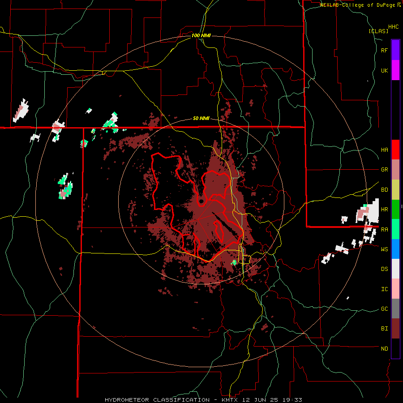Click the WS legend label
The width and height of the screenshot is (403, 403).
tap(384, 249)
